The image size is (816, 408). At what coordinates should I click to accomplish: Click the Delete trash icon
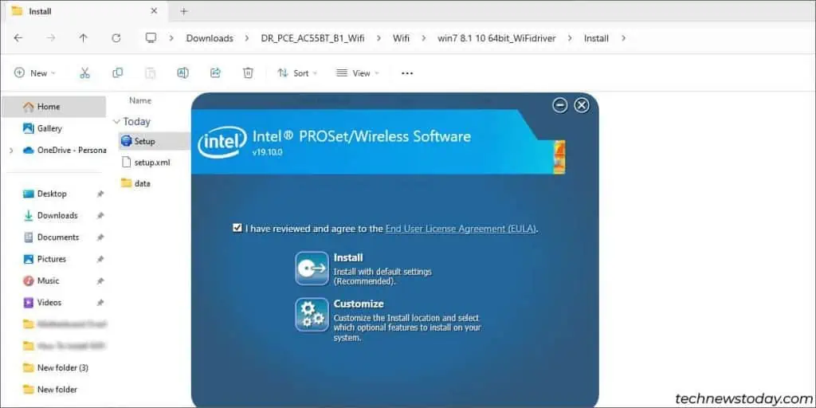[x=249, y=73]
